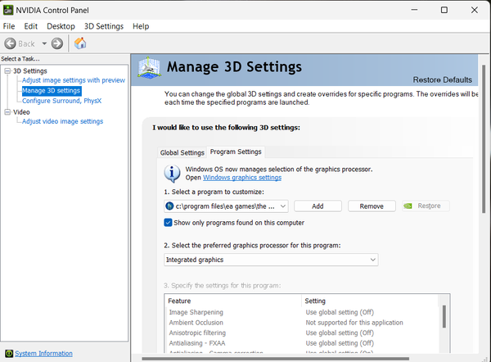This screenshot has height=362, width=491.
Task: Click the Add button
Action: pos(318,206)
